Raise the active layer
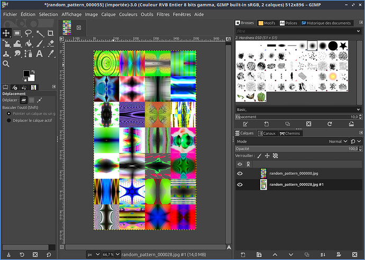This screenshot has width=365, height=260. [275, 255]
